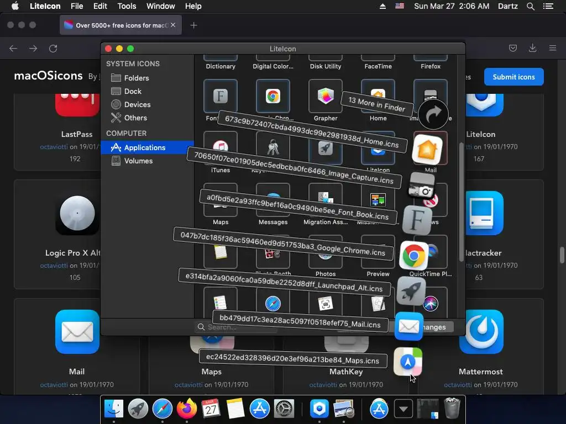Screen dimensions: 566x424
Task: Open the LiteIcon app menu
Action: [45, 6]
